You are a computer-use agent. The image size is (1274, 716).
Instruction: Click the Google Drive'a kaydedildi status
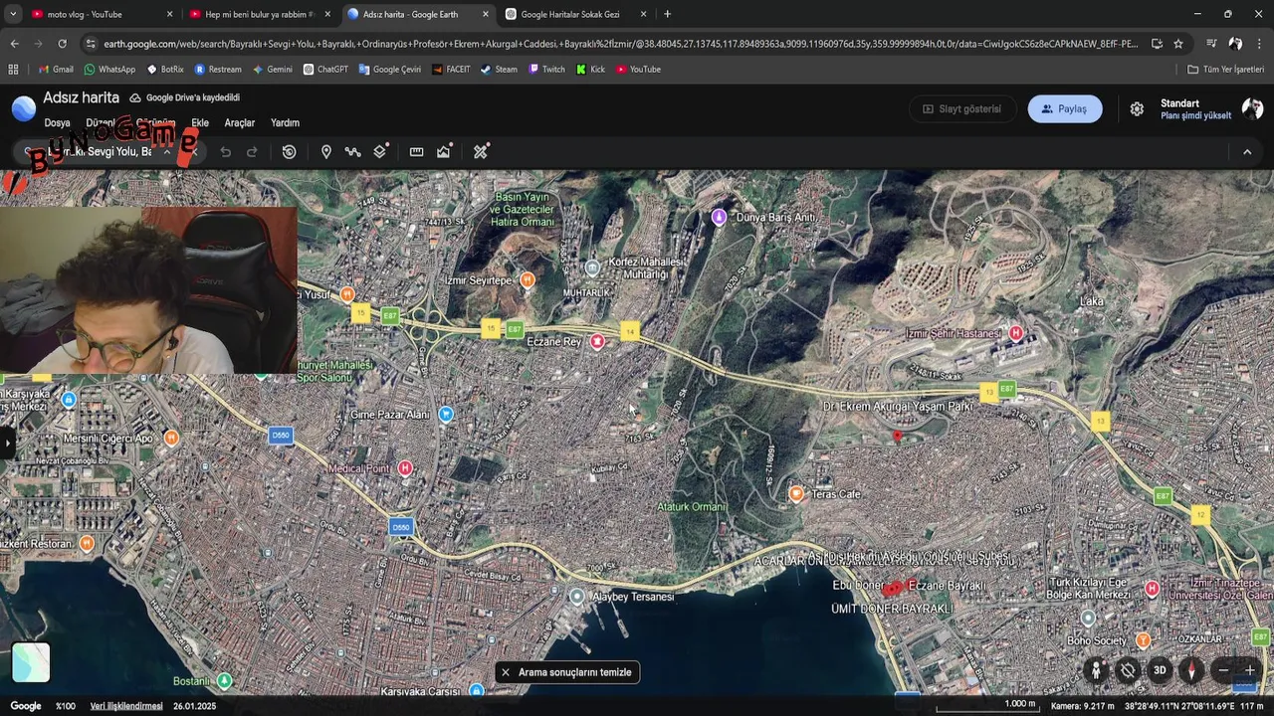tap(184, 98)
